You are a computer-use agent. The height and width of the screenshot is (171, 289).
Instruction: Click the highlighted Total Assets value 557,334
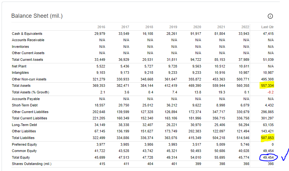click(x=267, y=85)
